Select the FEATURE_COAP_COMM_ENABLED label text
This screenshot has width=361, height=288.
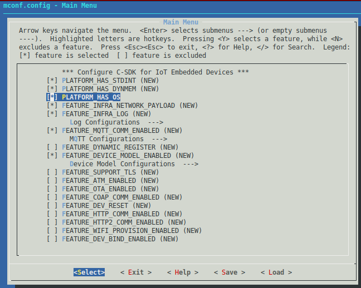(110, 197)
